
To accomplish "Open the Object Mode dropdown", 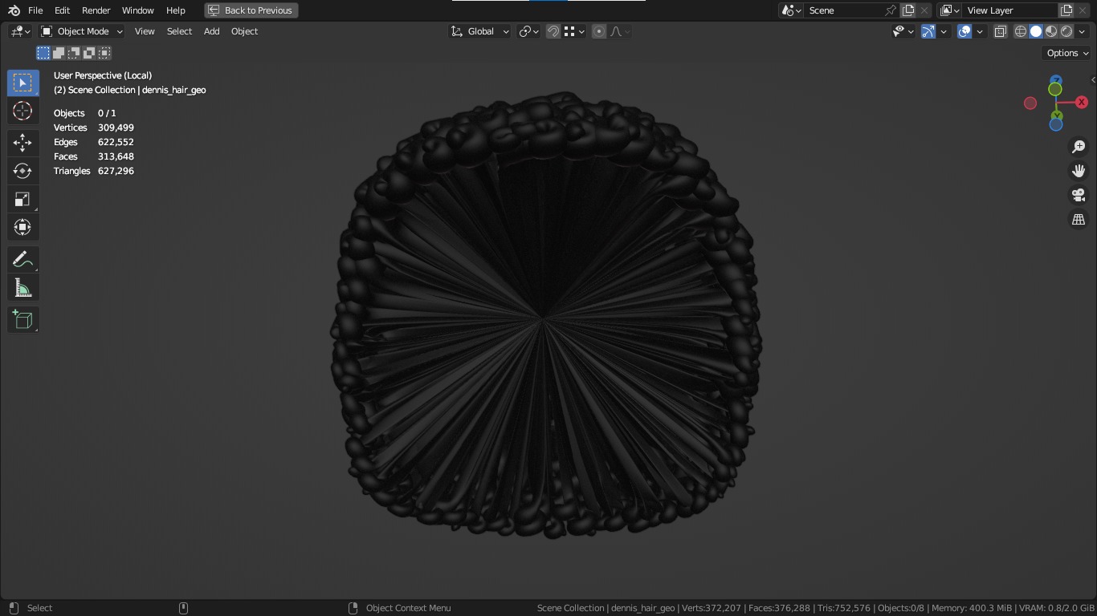I will [x=82, y=31].
